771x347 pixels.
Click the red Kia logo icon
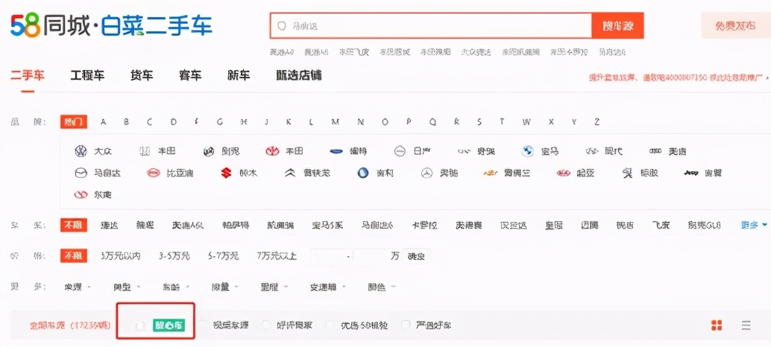click(564, 173)
